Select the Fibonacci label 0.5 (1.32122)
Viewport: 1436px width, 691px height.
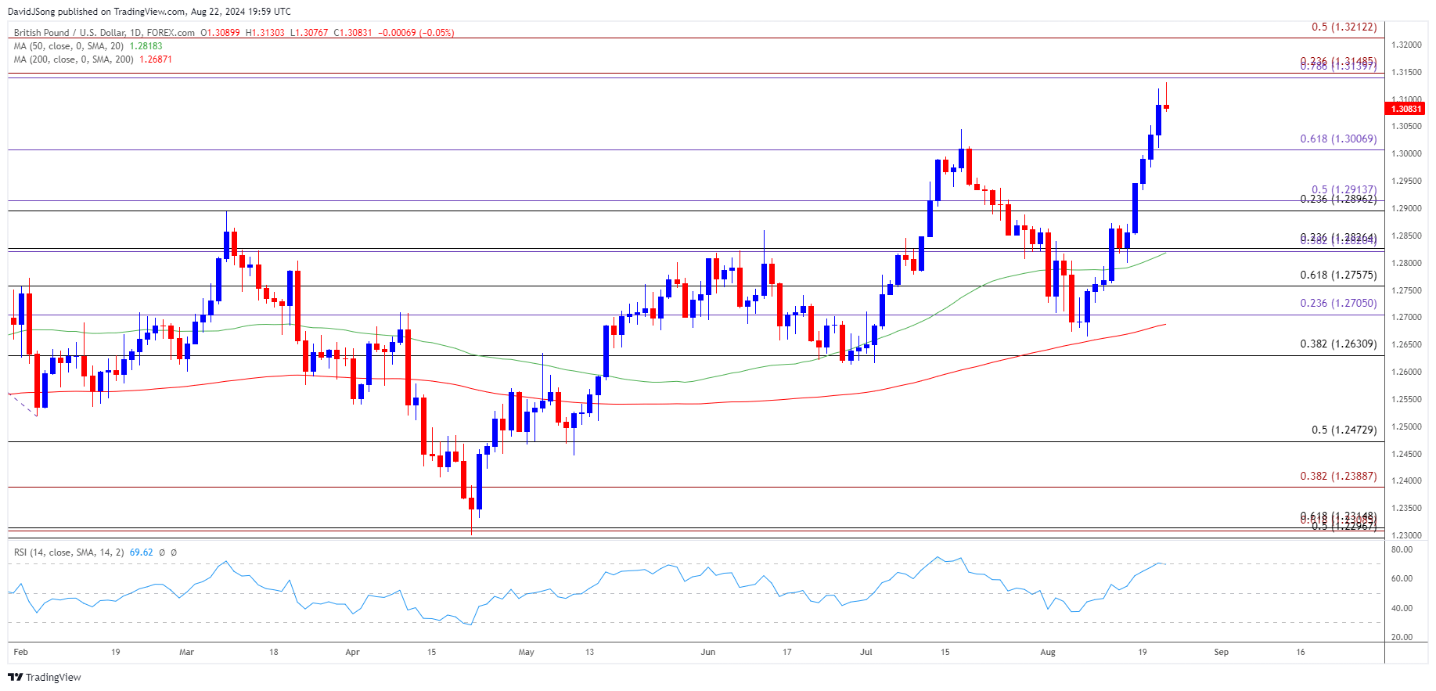(x=1344, y=27)
